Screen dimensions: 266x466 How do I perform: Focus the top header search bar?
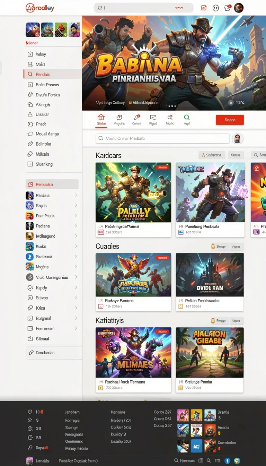point(143,8)
